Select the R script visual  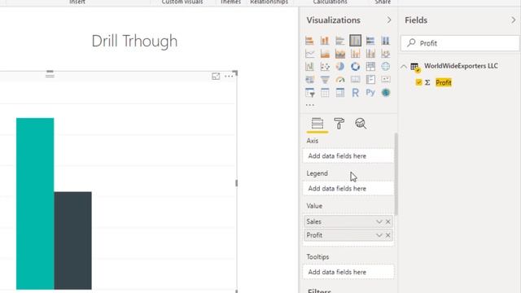(x=355, y=93)
